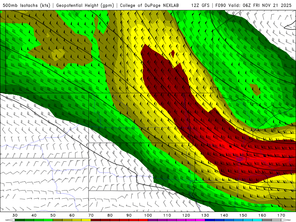Click the color scale label "80"
This screenshot has height=222, width=296.
110,215
